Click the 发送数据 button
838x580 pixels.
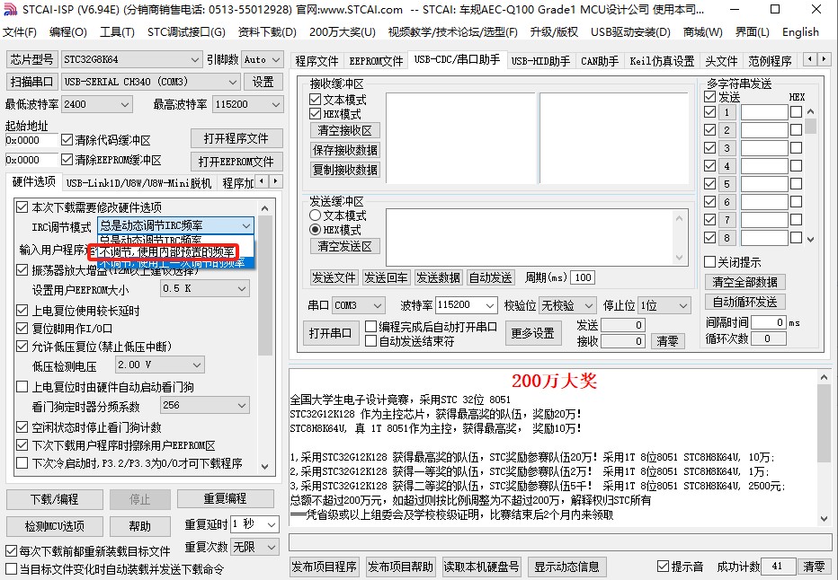click(x=438, y=277)
